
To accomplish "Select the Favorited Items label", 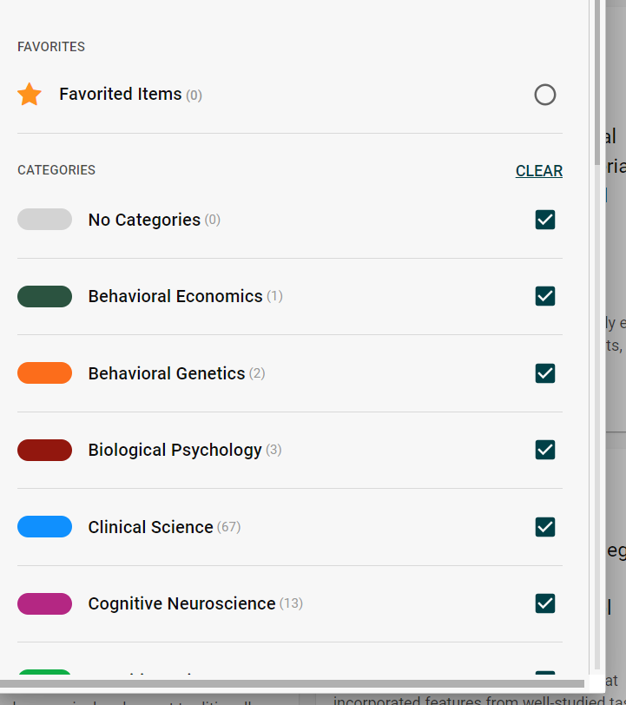I will [120, 94].
